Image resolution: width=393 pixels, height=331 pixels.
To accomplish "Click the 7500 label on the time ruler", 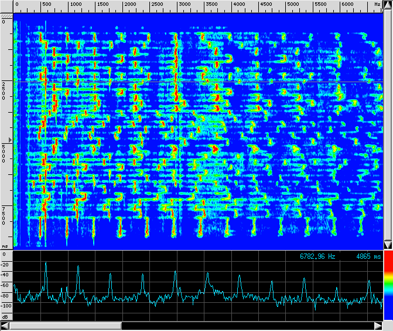I will click(5, 215).
